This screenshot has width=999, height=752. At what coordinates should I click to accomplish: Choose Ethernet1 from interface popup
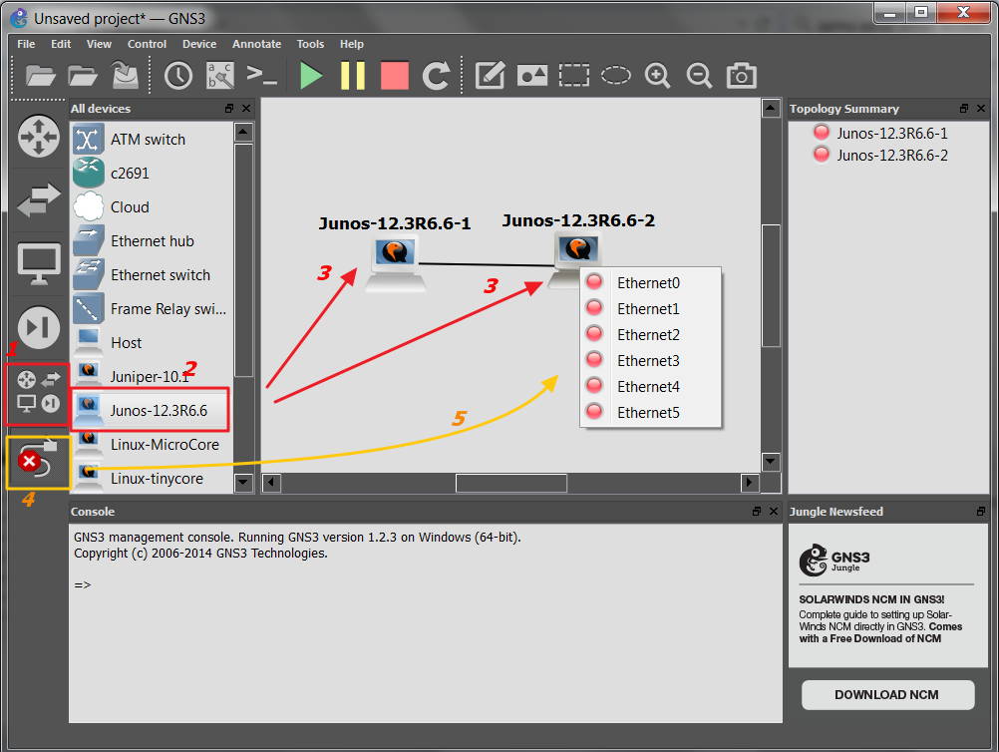pyautogui.click(x=650, y=309)
